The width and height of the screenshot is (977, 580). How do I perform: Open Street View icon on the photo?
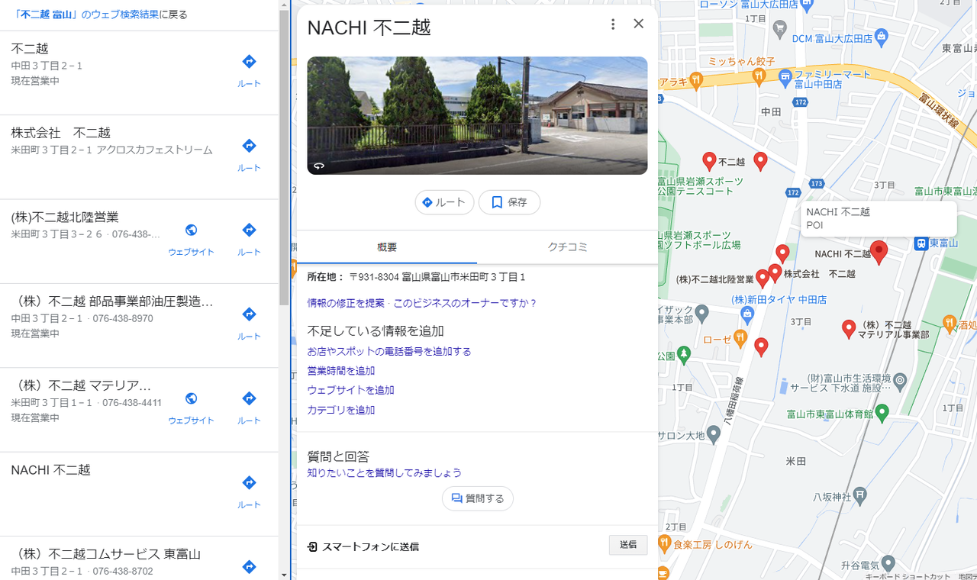pos(319,166)
